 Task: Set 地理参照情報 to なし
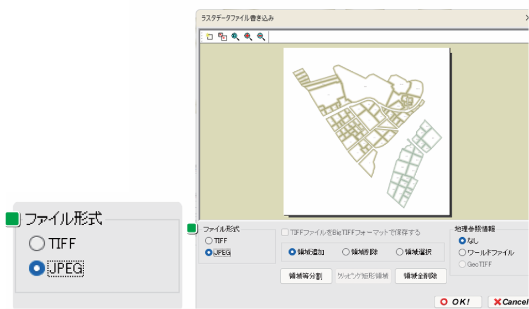pos(462,241)
